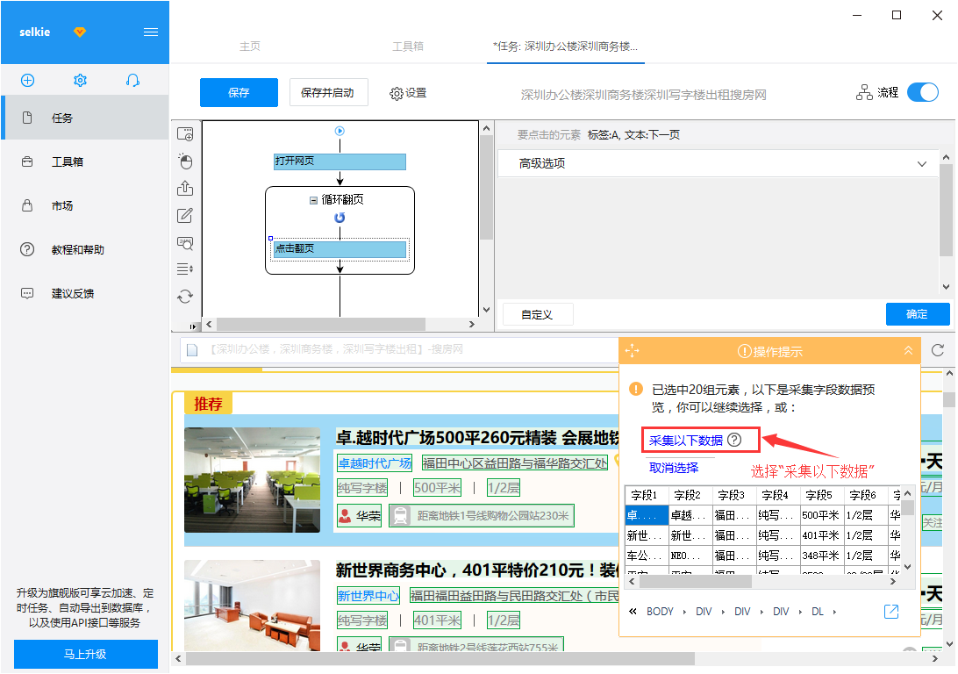Collapse the 操作提示 panel
The height and width of the screenshot is (674, 958).
tap(909, 351)
